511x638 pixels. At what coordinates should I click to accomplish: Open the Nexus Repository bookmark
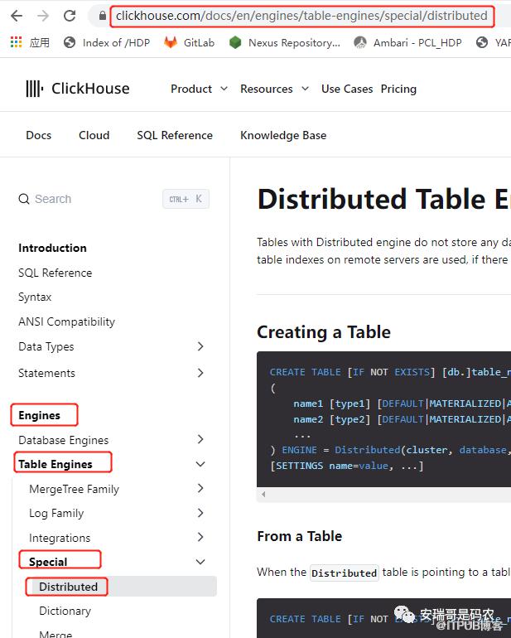point(284,42)
